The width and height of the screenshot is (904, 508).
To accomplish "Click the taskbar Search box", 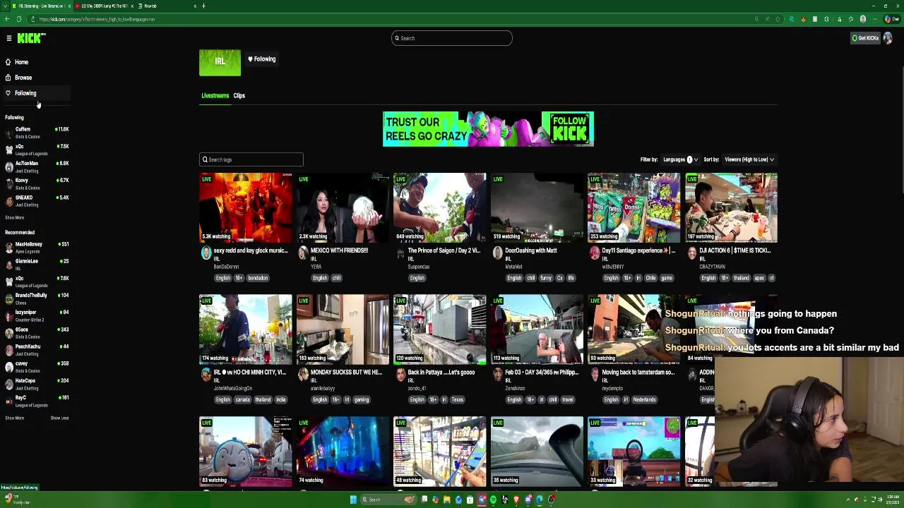I will coord(388,500).
